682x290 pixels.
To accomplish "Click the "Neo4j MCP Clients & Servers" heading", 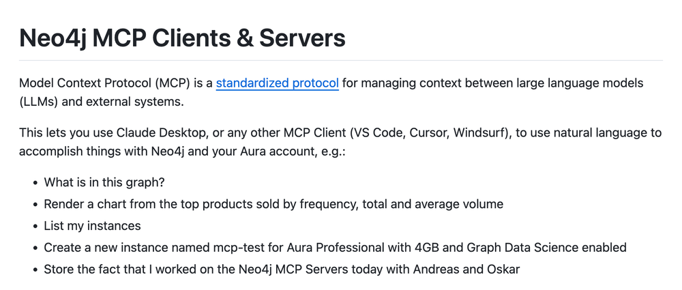I will (182, 38).
